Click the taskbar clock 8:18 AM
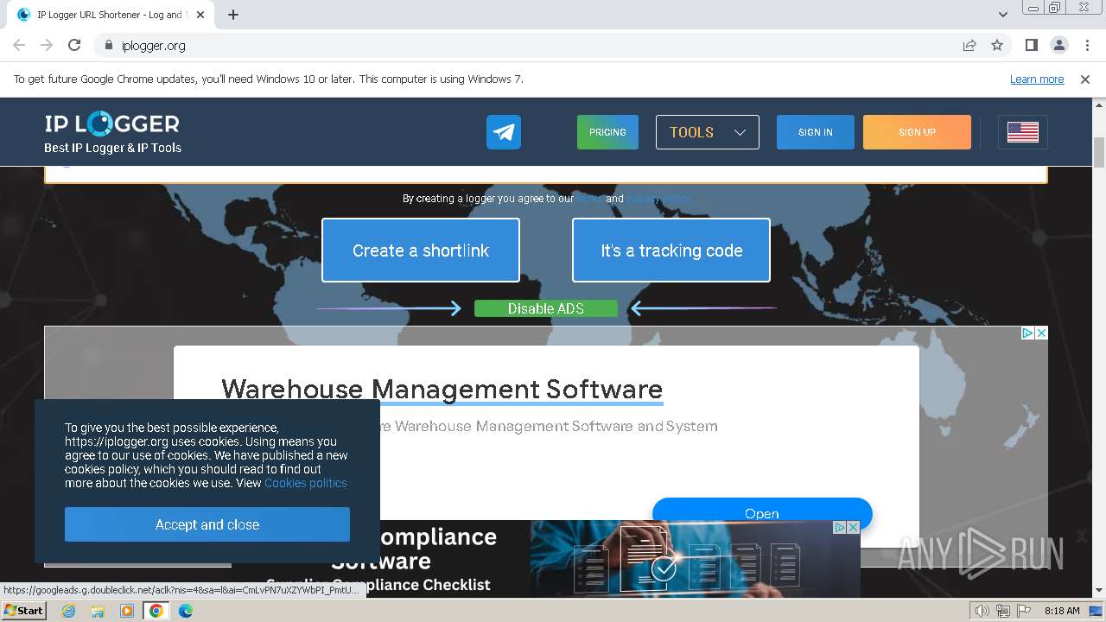The width and height of the screenshot is (1106, 622). coord(1062,611)
